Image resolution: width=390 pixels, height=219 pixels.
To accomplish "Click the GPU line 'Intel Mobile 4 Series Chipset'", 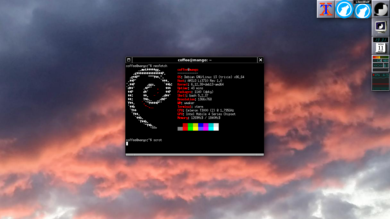I will 206,114.
